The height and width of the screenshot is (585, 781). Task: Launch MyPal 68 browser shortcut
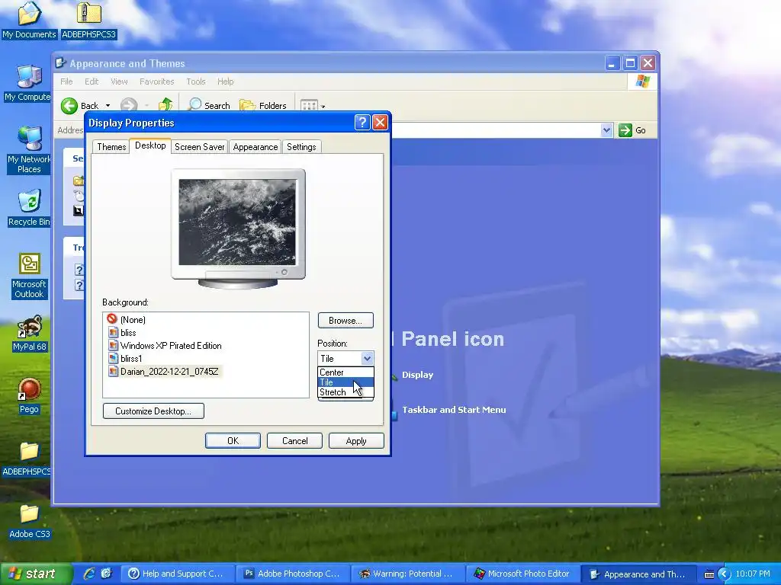pyautogui.click(x=30, y=334)
